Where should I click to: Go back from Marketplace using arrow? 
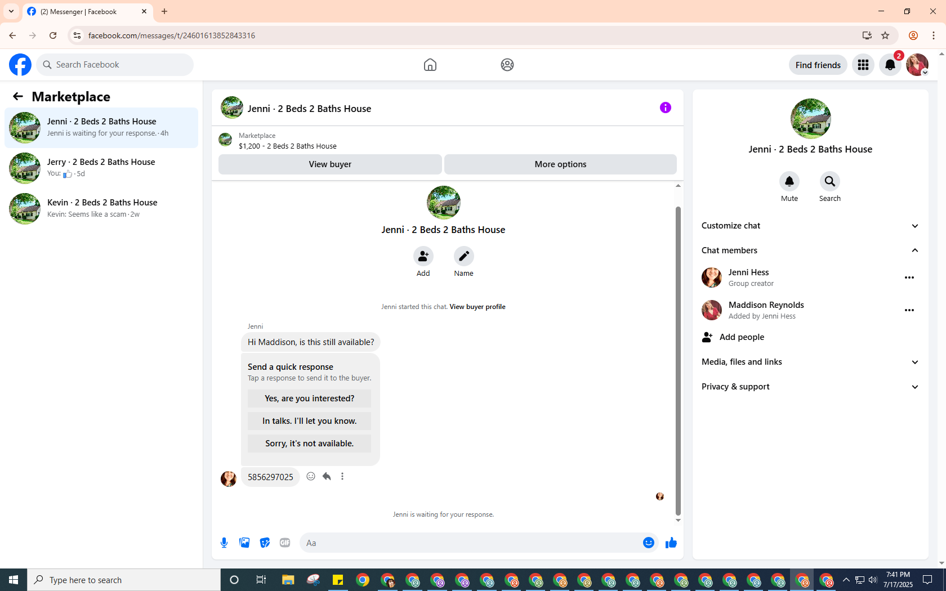[x=18, y=96]
